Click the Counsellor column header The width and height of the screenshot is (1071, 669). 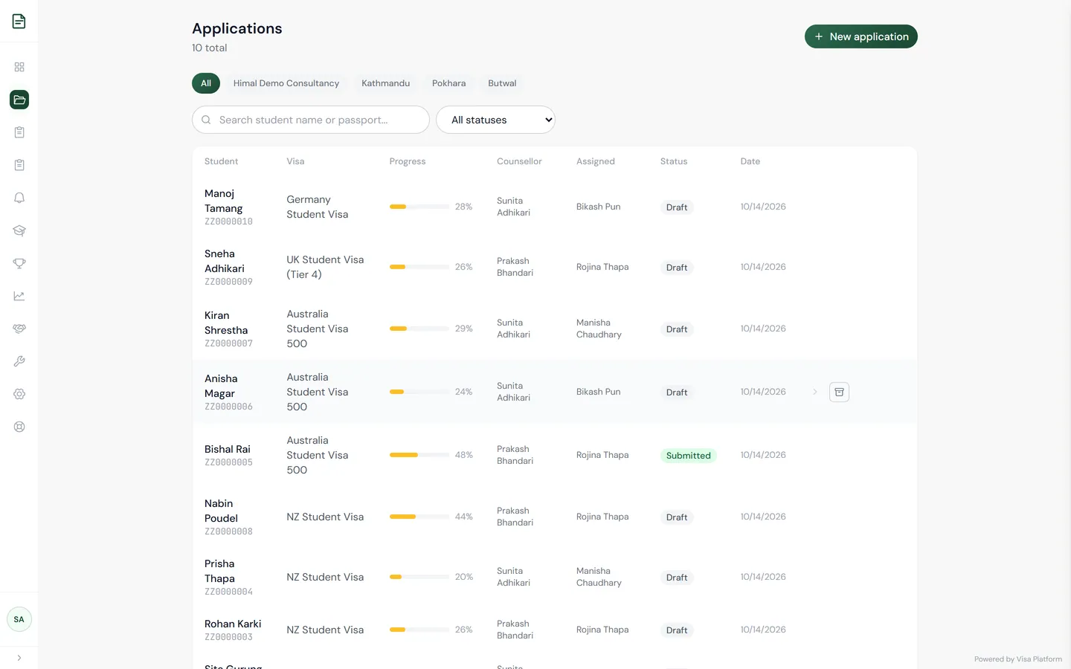(x=519, y=161)
